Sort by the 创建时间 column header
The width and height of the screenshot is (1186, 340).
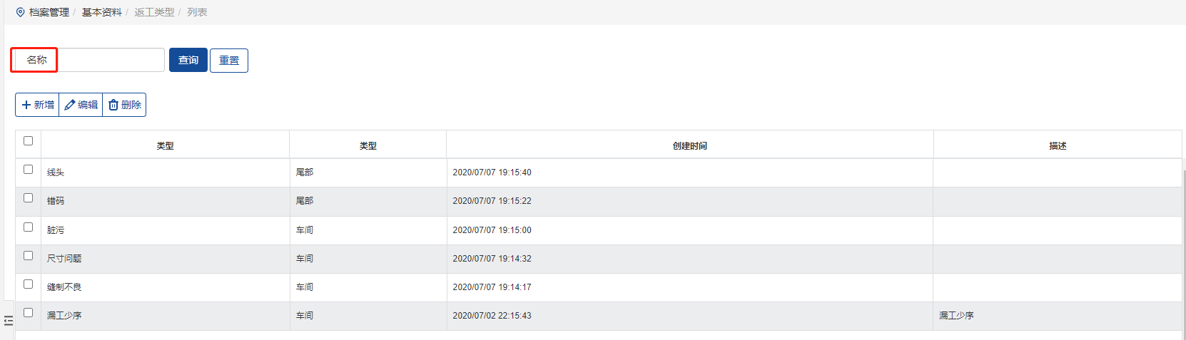689,146
